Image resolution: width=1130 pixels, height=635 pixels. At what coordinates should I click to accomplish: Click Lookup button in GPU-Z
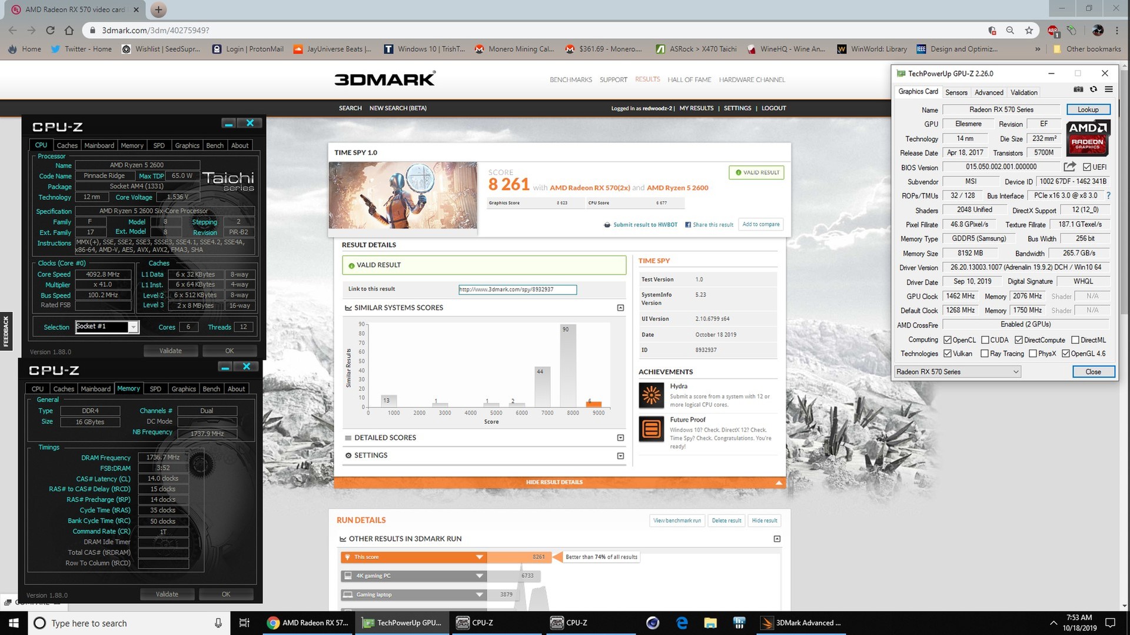1088,109
